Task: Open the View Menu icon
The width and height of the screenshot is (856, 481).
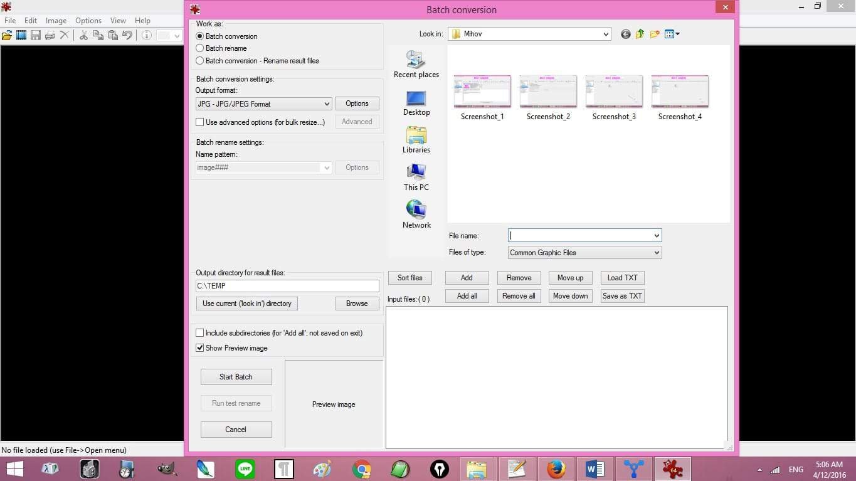Action: click(672, 34)
